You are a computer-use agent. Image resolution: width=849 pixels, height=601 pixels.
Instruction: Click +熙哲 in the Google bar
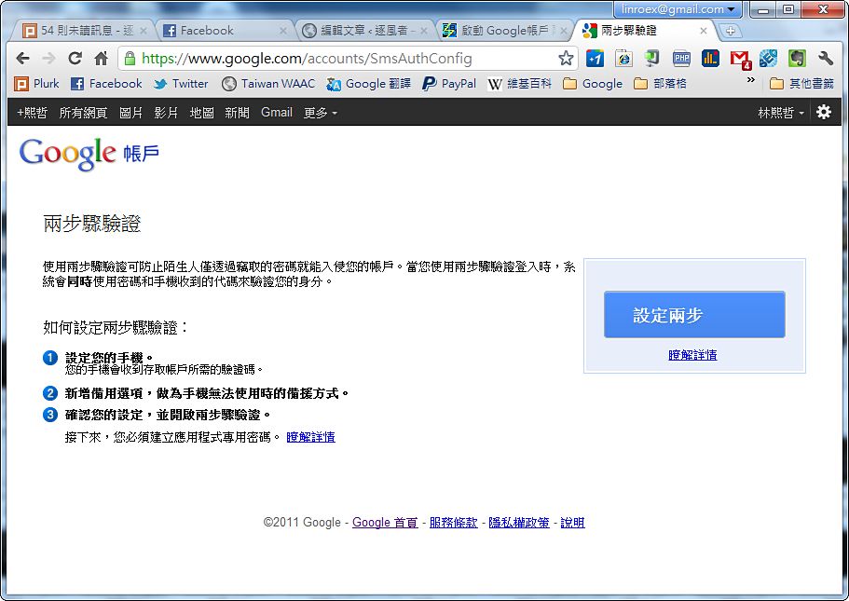32,113
